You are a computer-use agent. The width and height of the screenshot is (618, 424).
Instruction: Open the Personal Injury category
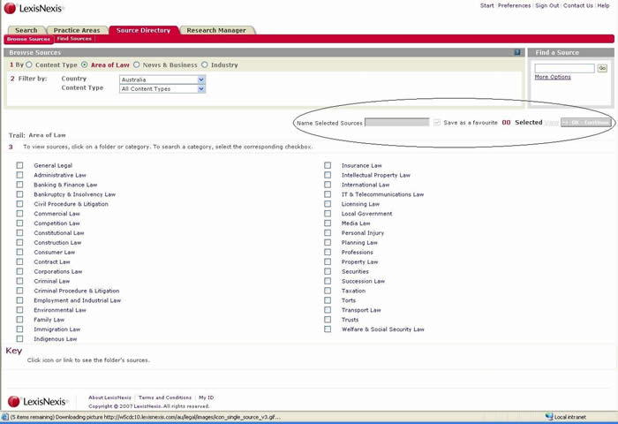[363, 233]
